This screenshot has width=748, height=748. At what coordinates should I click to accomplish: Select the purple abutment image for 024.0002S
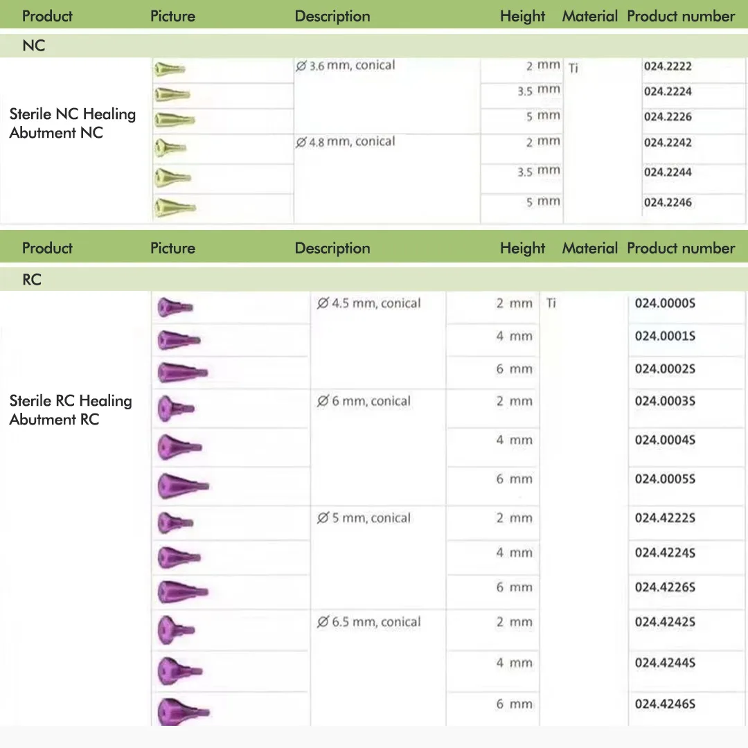[182, 373]
